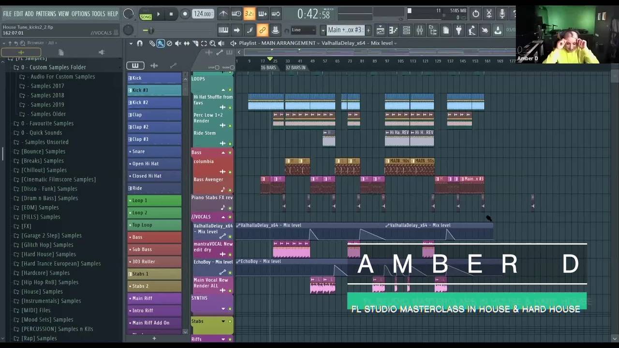
Task: Select the Delete tool in playlist toolbar
Action: [169, 43]
